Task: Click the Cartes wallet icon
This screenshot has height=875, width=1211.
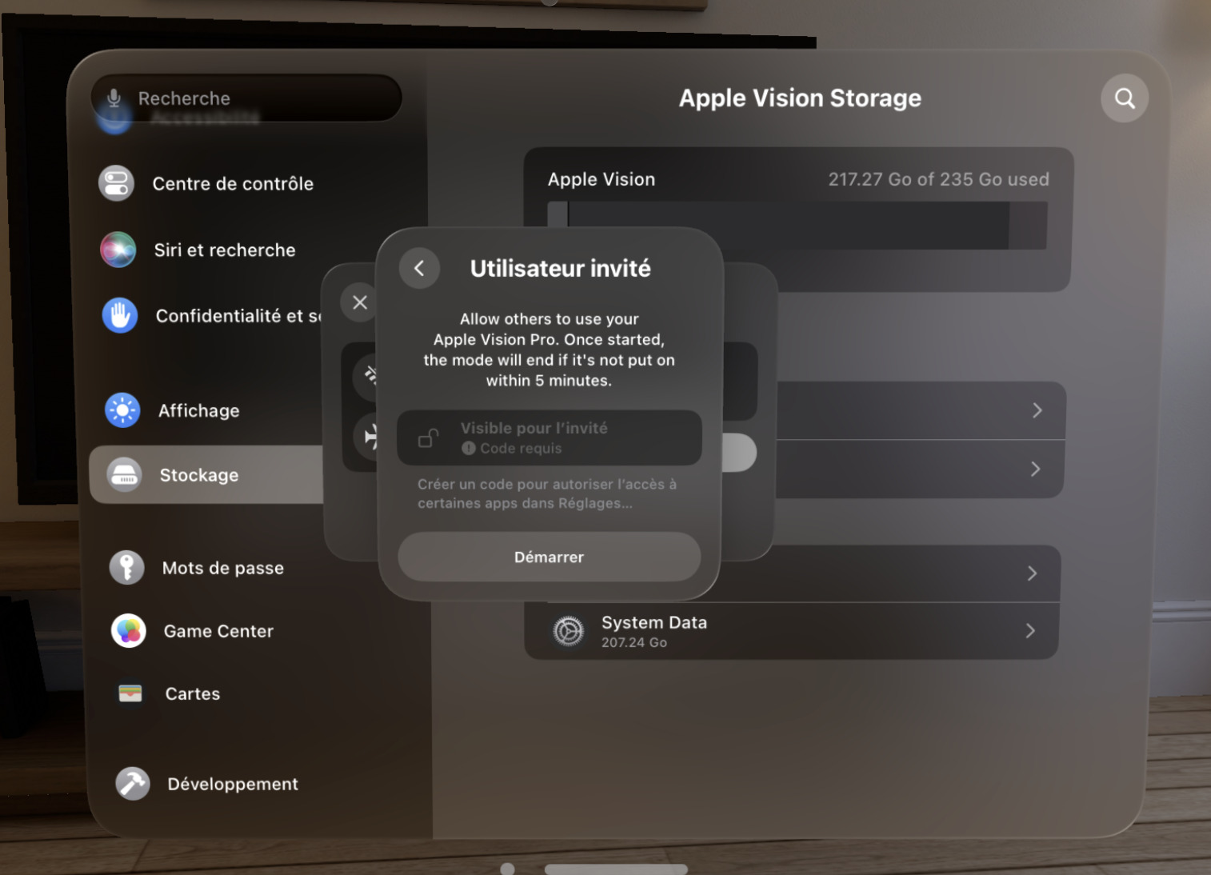Action: [130, 693]
